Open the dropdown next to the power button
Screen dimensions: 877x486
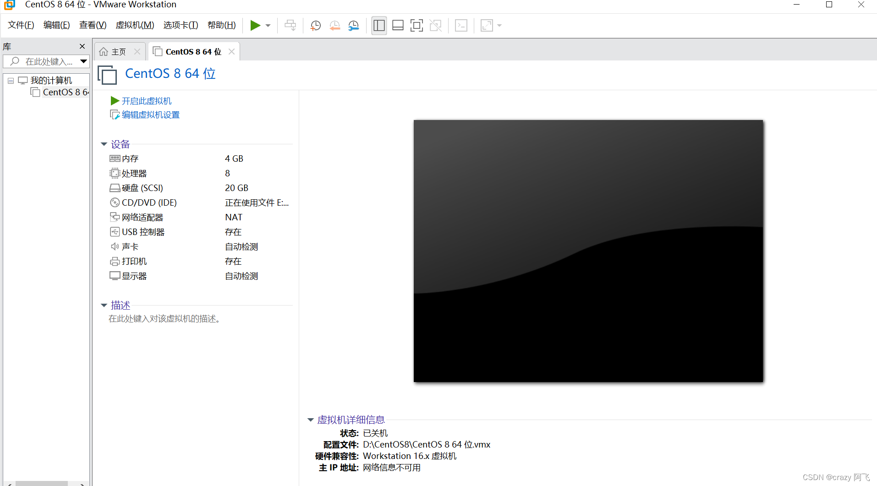268,25
